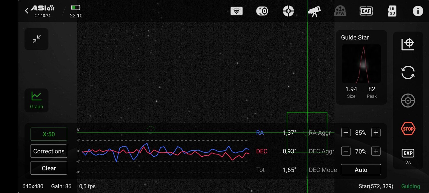429x193 pixels.
Task: Change the X:50 graph scale
Action: point(49,134)
